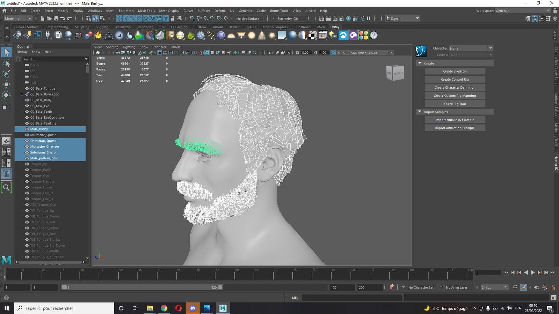The width and height of the screenshot is (559, 314).
Task: Click the Quick Rig Tool button
Action: tap(455, 104)
